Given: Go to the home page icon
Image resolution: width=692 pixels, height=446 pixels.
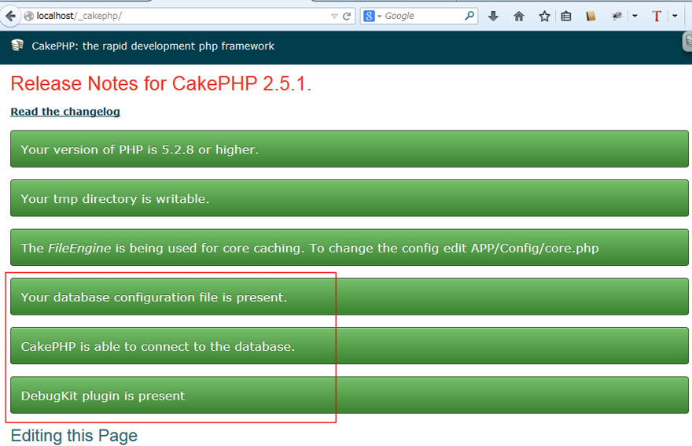Looking at the screenshot, I should coord(519,17).
